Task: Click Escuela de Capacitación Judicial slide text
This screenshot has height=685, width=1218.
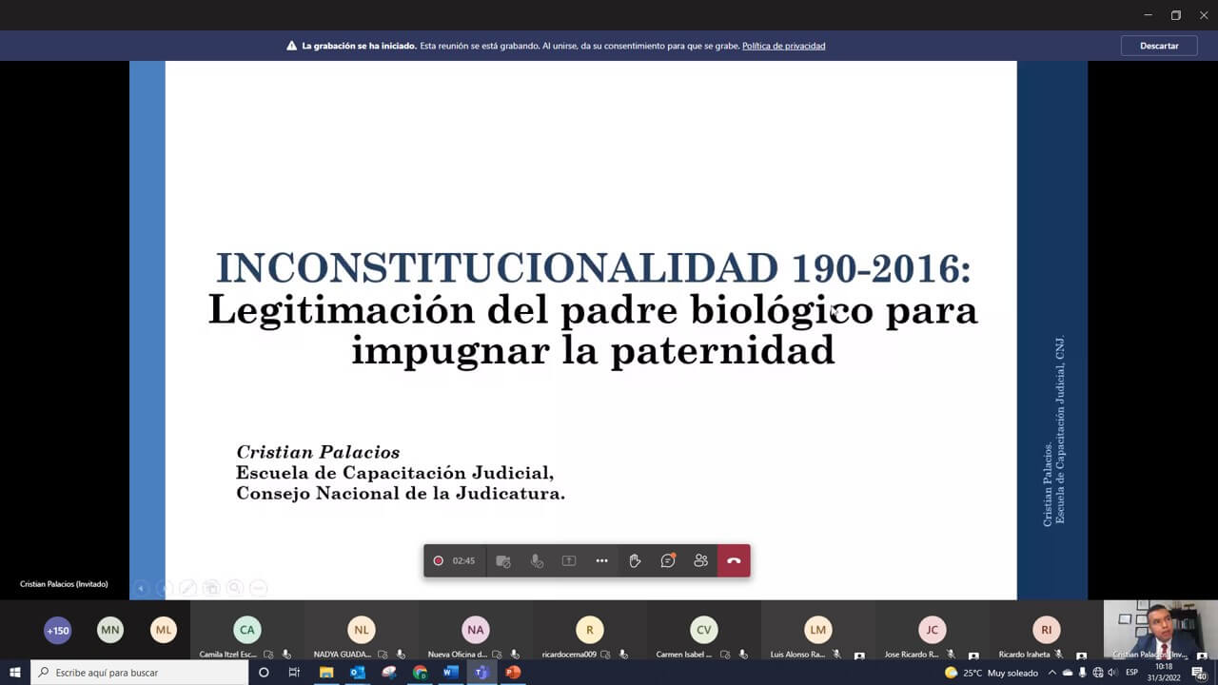Action: click(x=395, y=473)
